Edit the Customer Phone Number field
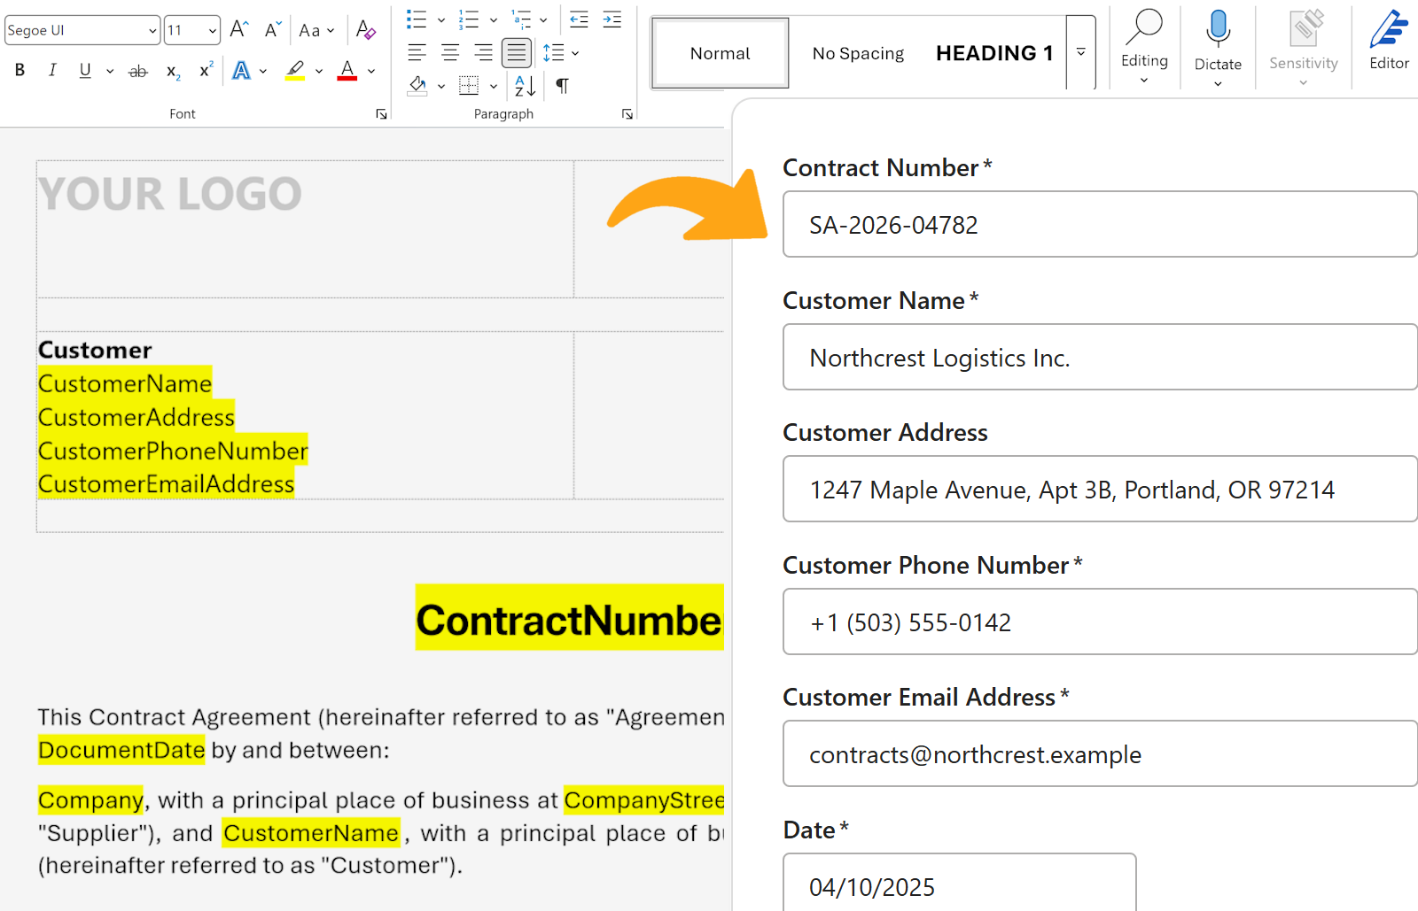 click(x=1100, y=621)
